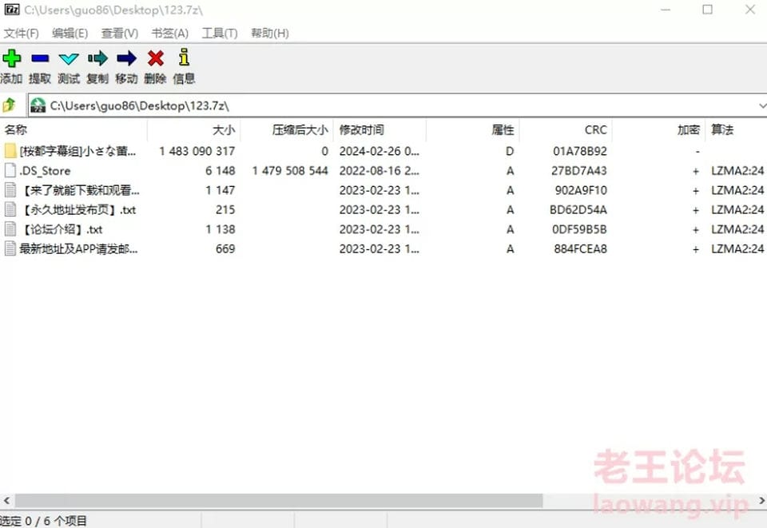The image size is (767, 528).
Task: Click file icon of 永久地址发布页 row
Action: click(x=10, y=209)
